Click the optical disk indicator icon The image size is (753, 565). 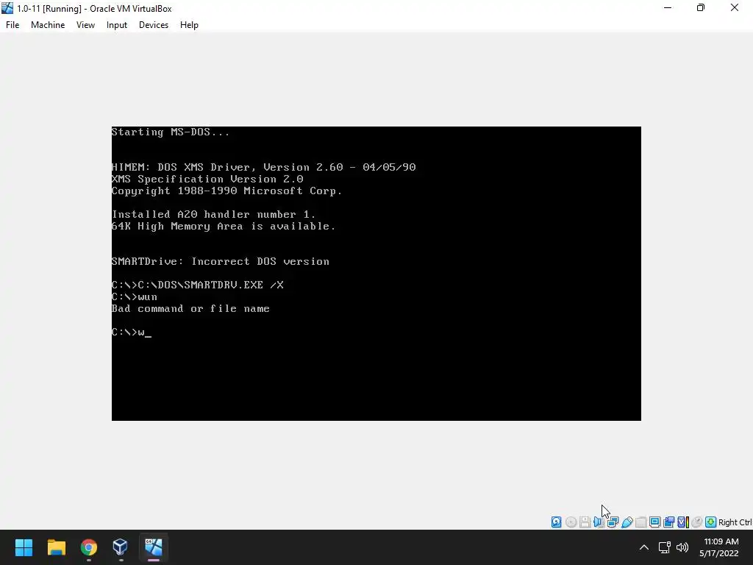[x=571, y=522]
